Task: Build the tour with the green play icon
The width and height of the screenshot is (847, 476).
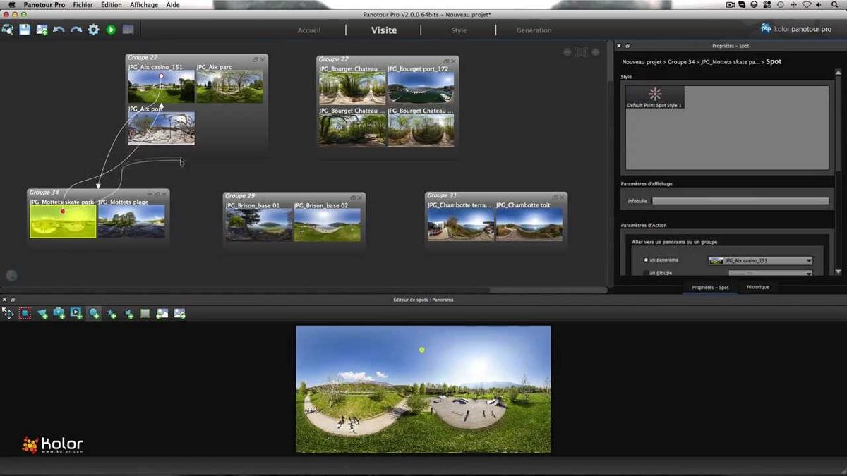Action: point(111,30)
